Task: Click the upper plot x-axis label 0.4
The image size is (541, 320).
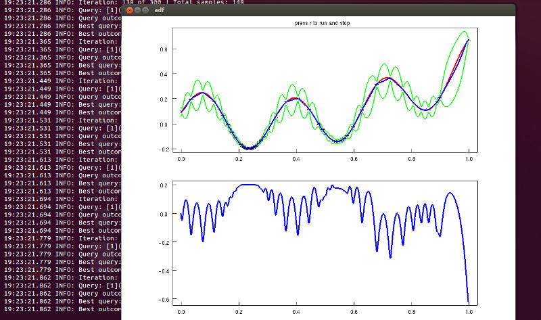Action: [296, 157]
